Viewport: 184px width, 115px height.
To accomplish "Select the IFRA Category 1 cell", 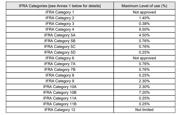I will (x=60, y=12).
